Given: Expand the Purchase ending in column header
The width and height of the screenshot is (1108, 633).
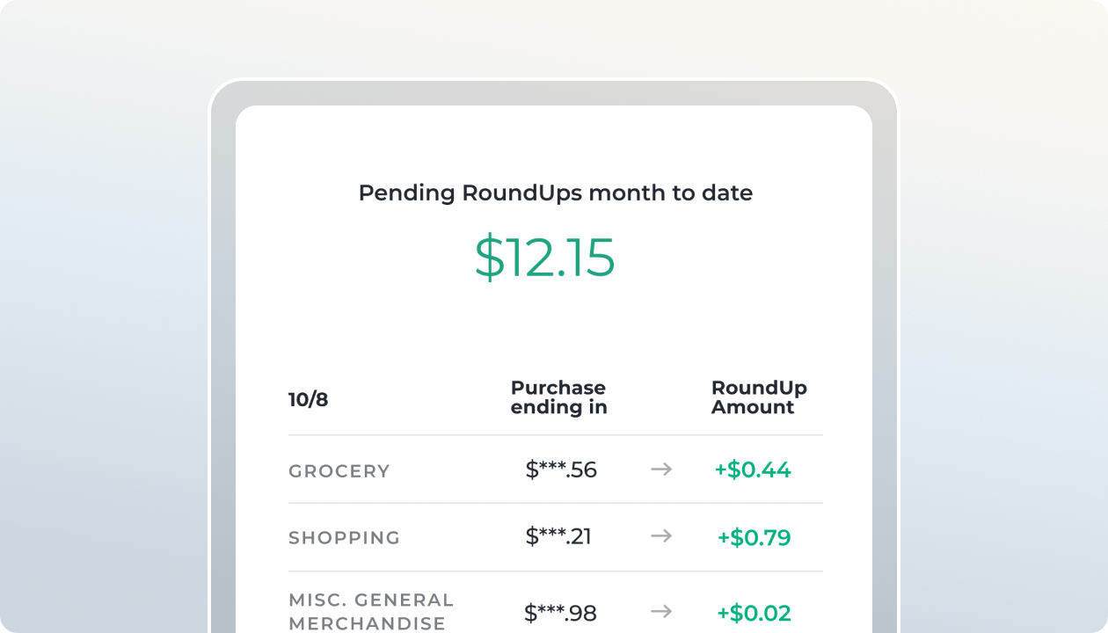Looking at the screenshot, I should click(558, 397).
